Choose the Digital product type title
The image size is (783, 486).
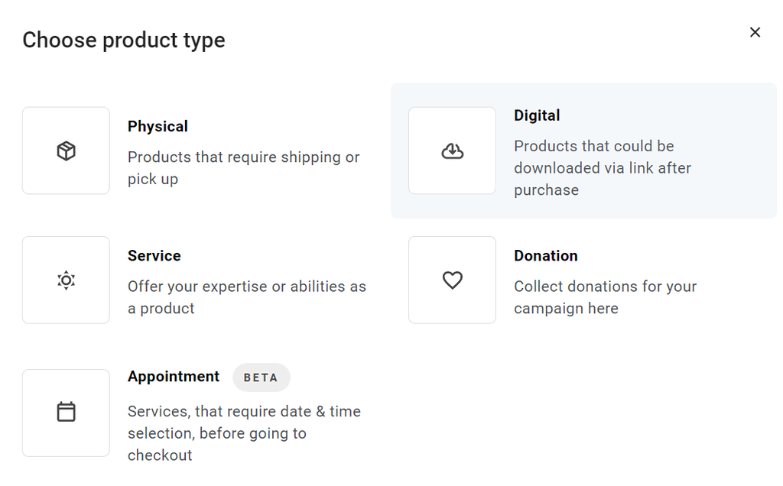tap(537, 115)
